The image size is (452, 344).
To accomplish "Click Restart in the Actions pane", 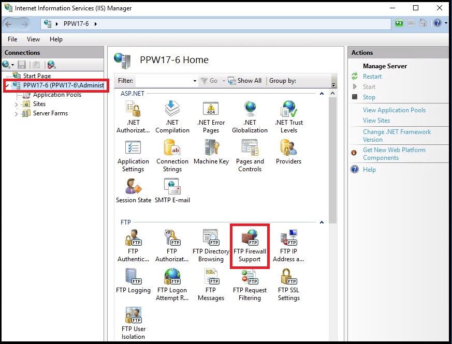I will tap(372, 77).
